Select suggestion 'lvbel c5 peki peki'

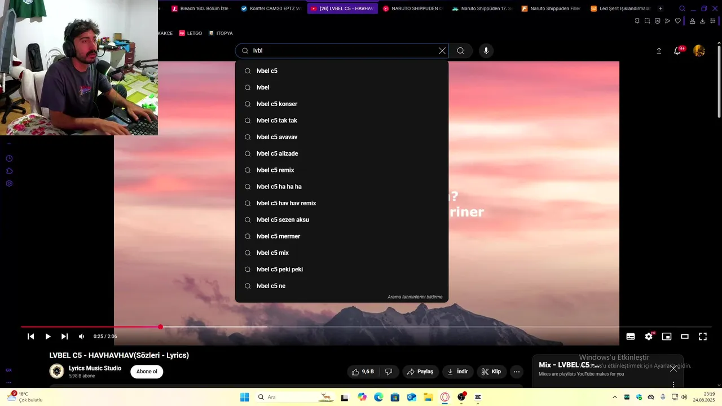pyautogui.click(x=342, y=270)
